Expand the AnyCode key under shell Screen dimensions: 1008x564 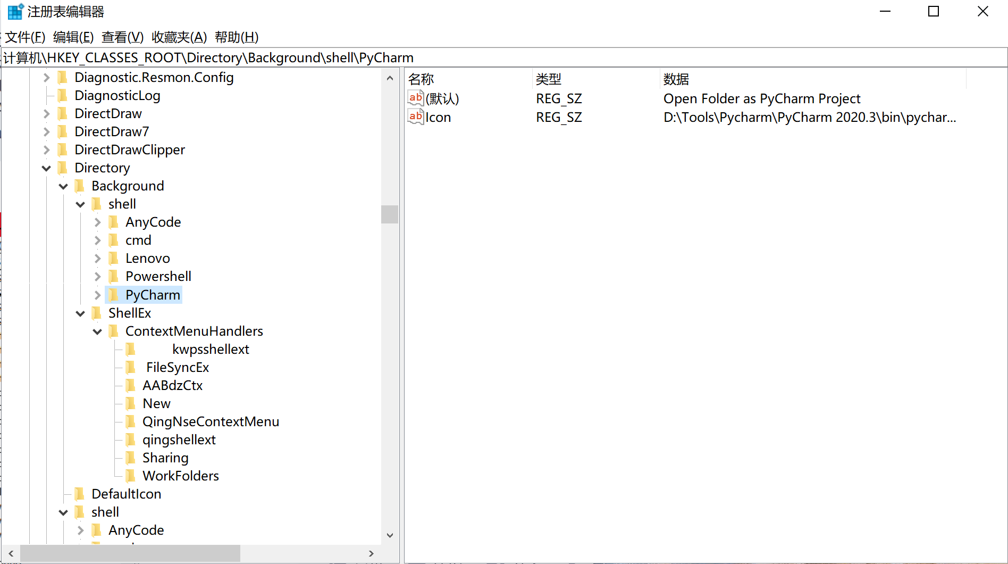click(98, 222)
